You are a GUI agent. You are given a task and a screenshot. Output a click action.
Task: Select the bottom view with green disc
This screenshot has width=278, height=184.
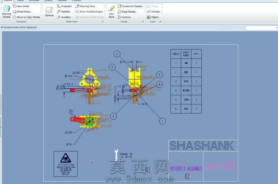pyautogui.click(x=86, y=121)
